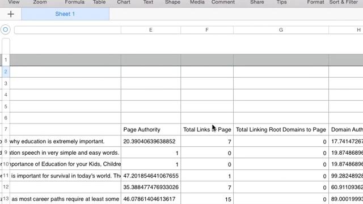Click the Media toolbar item
Viewport: 363px width, 204px height.
pos(197,2)
